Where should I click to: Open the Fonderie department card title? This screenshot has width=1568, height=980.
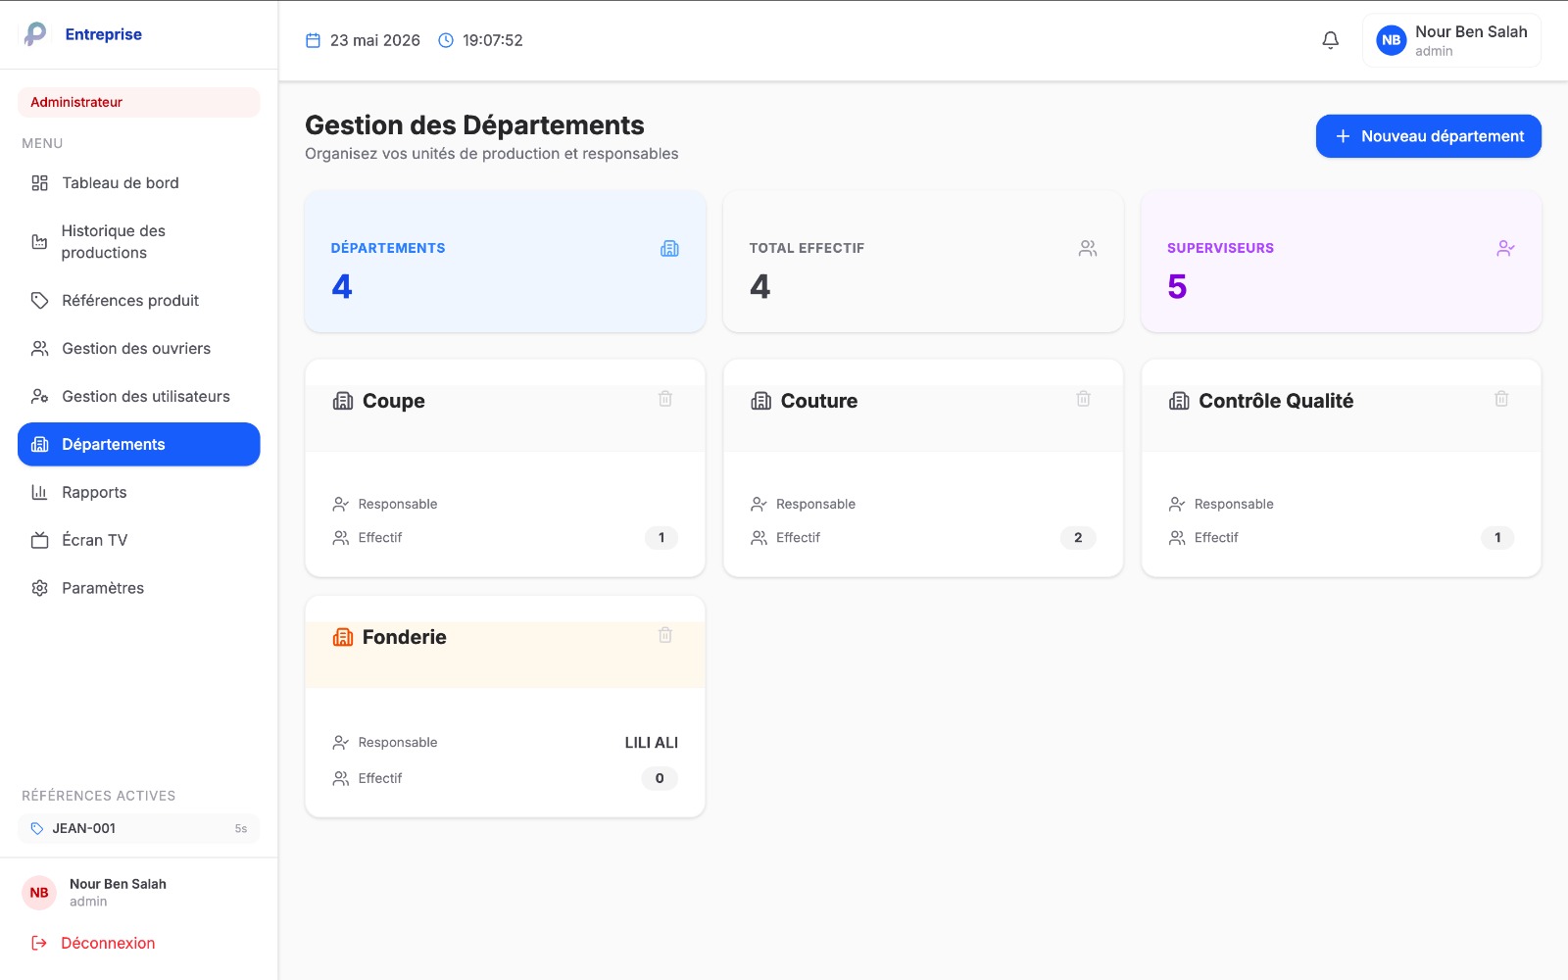click(x=405, y=637)
